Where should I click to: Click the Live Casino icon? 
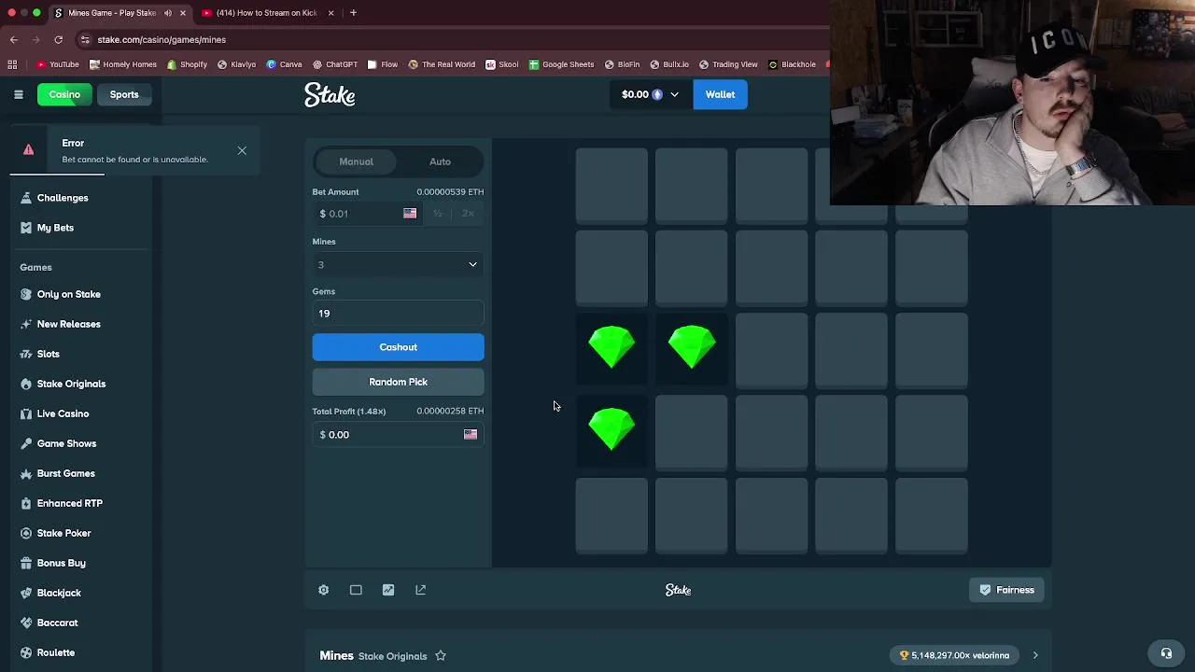[26, 413]
